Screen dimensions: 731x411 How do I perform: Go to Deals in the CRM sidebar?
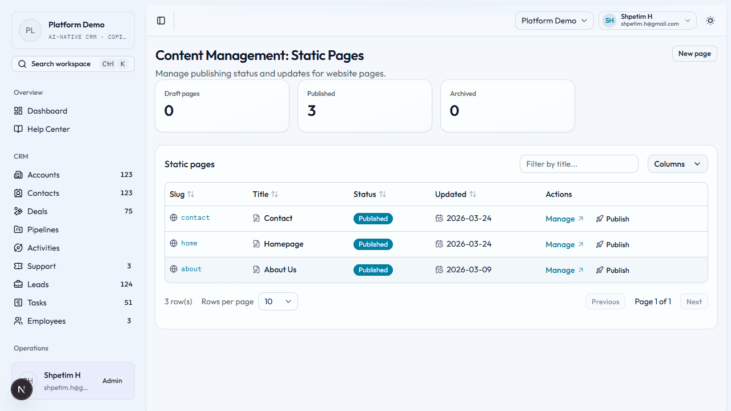click(37, 211)
